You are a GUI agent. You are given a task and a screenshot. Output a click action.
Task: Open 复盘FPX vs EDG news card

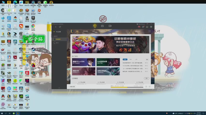(x=84, y=62)
